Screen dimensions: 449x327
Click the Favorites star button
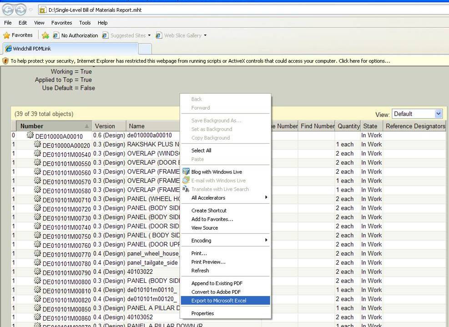pyautogui.click(x=18, y=35)
